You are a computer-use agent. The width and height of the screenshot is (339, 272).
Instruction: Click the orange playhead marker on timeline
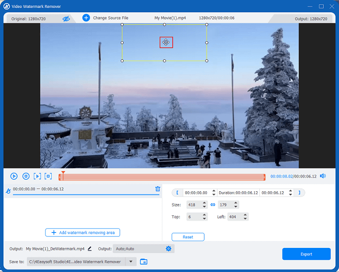tap(63, 173)
